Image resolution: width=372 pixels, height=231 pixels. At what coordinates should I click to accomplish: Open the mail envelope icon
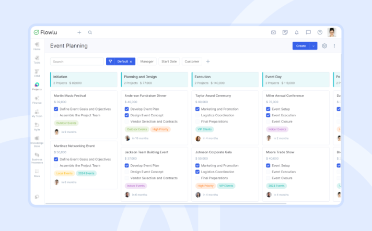(x=273, y=32)
